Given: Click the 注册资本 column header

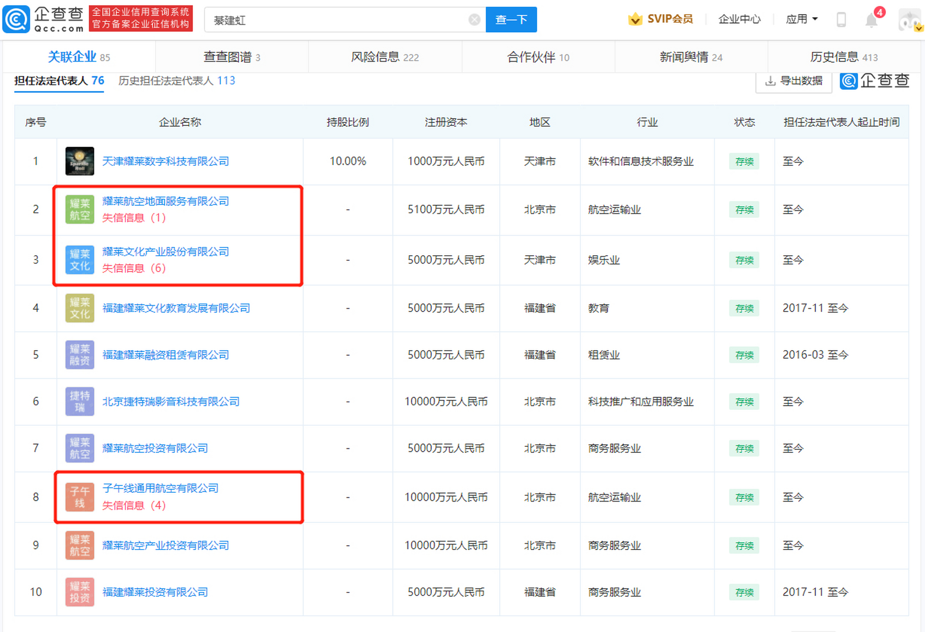Looking at the screenshot, I should pyautogui.click(x=446, y=122).
